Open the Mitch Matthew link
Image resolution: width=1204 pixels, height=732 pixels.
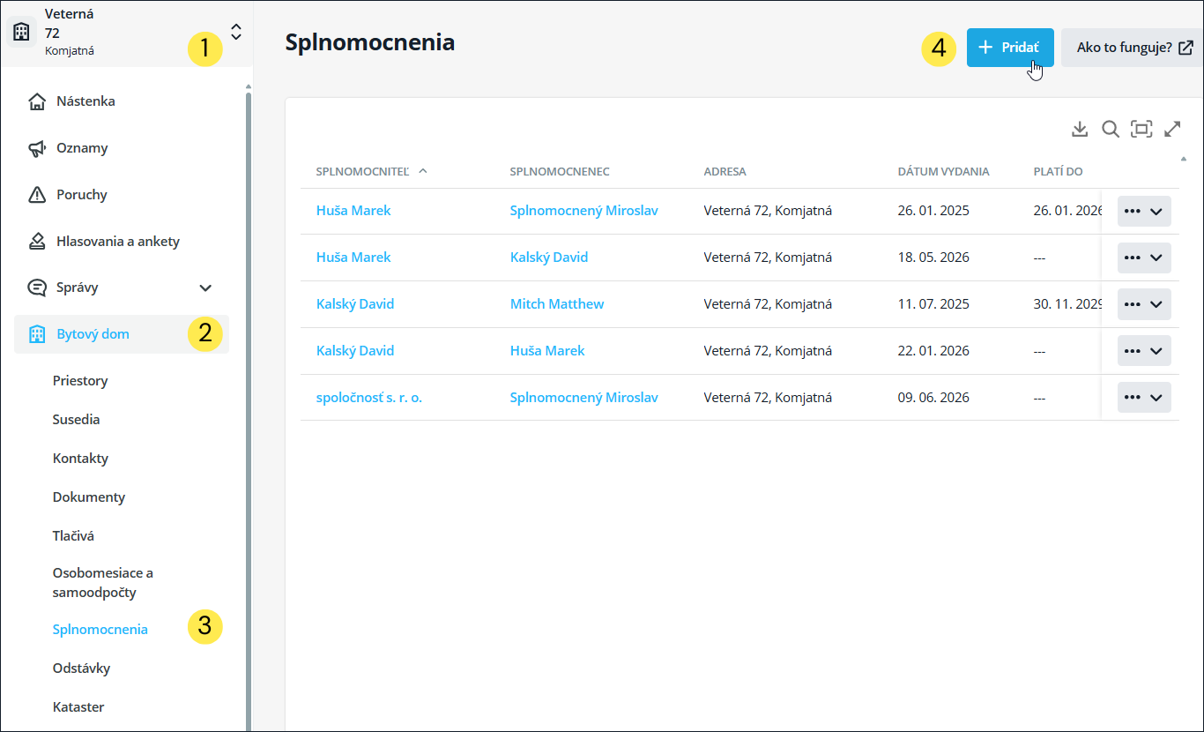coord(557,304)
